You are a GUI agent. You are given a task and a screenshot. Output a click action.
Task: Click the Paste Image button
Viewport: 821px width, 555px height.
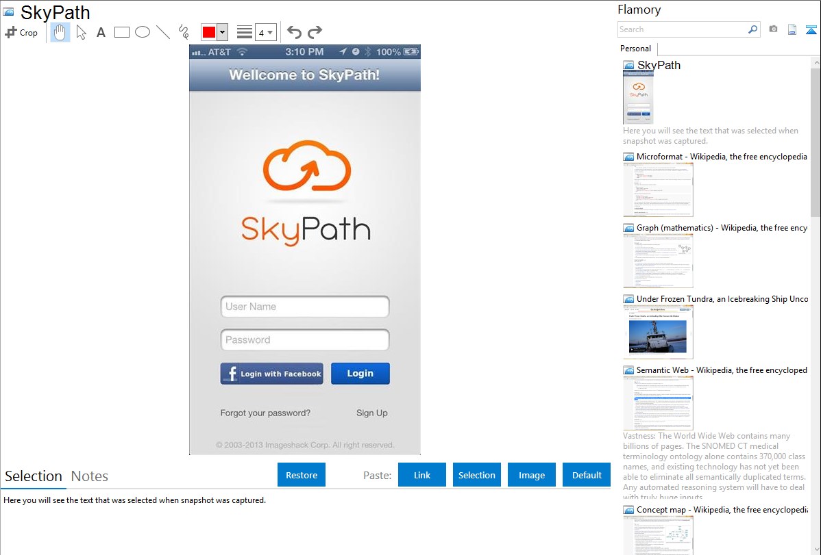(532, 475)
